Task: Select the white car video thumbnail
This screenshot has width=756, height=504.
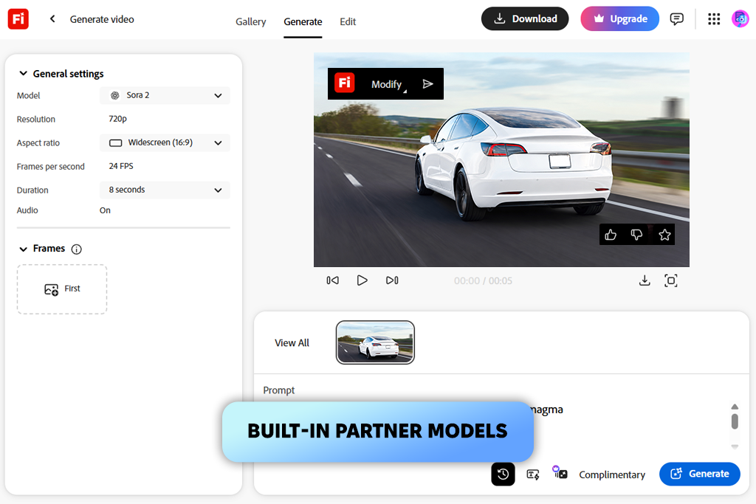Action: [x=375, y=342]
